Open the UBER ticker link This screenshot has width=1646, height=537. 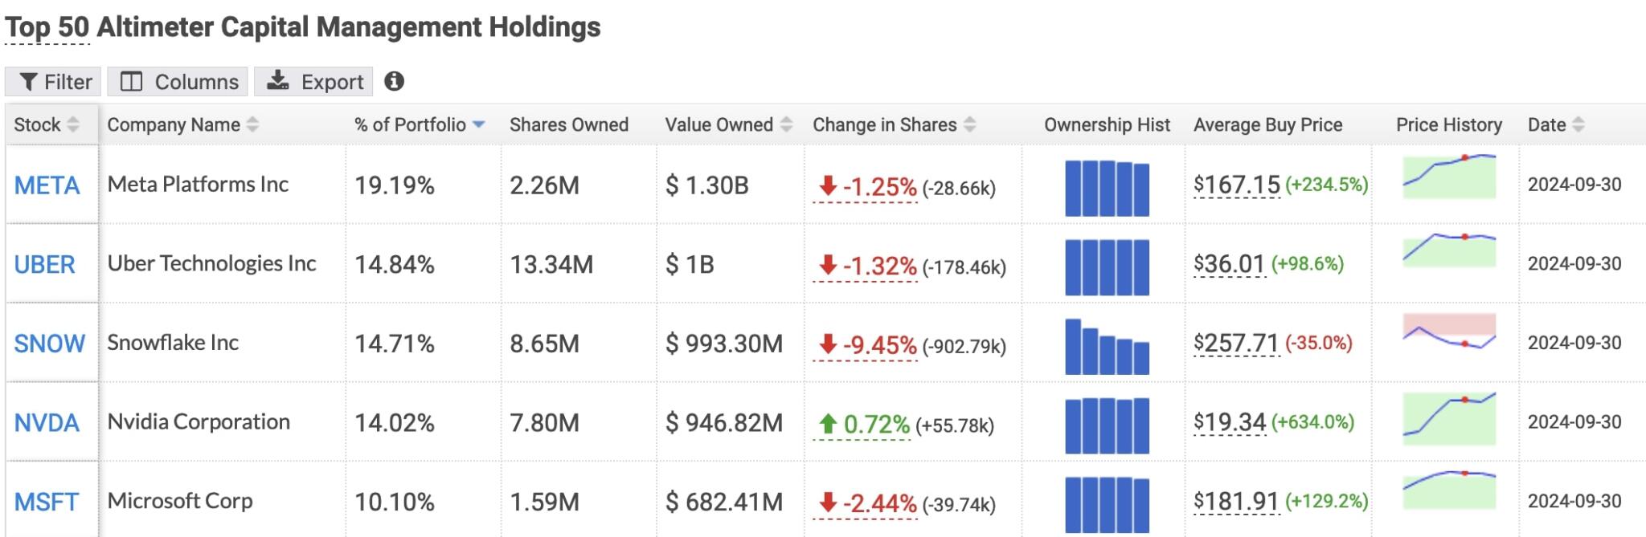44,264
